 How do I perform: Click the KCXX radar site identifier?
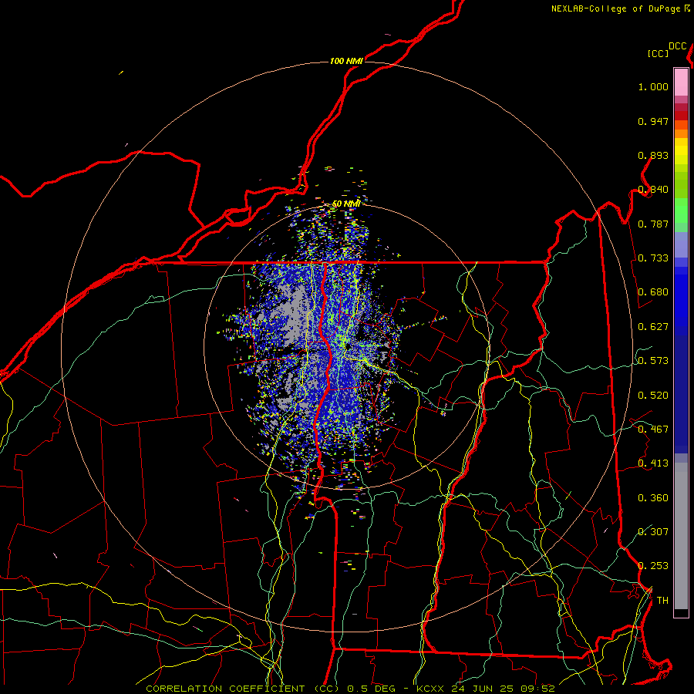click(430, 689)
